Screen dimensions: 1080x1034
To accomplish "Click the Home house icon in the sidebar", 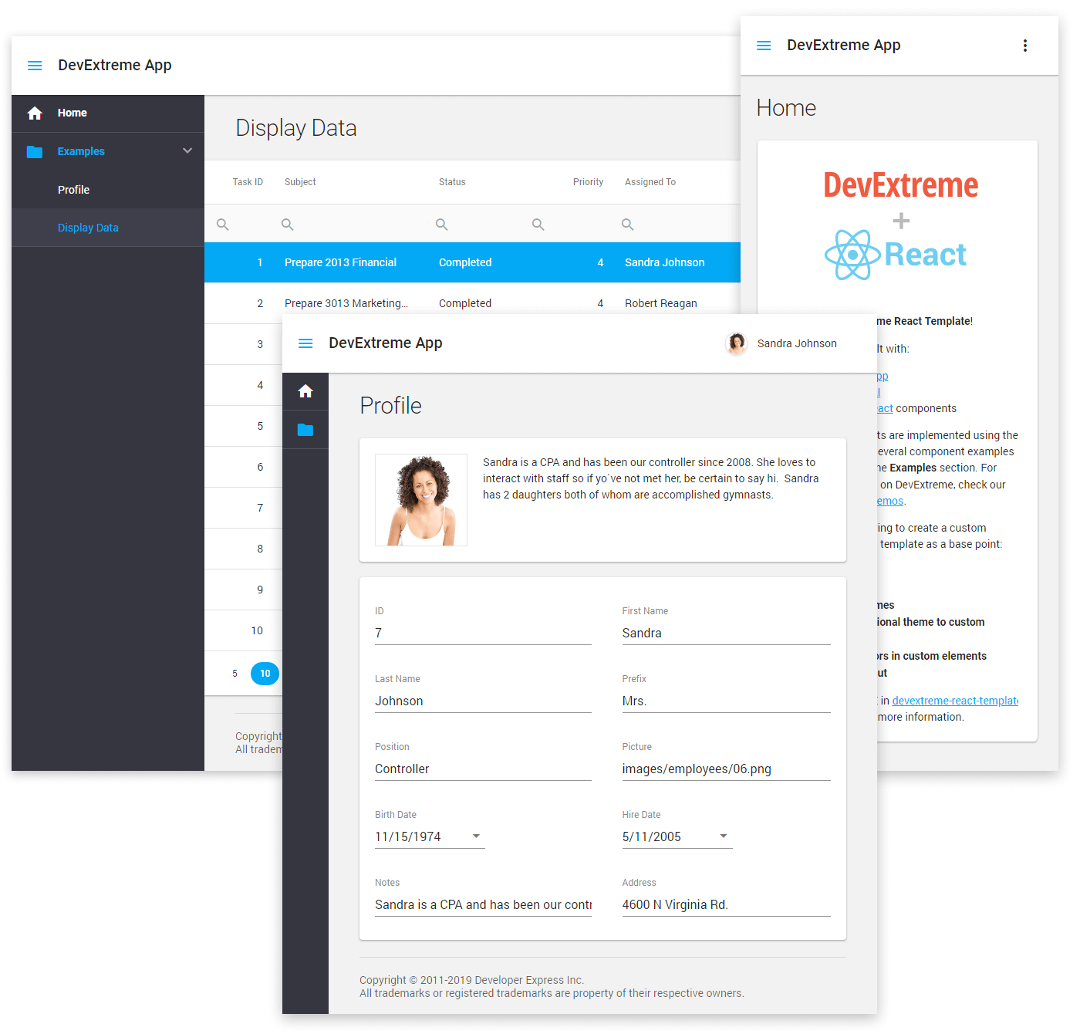I will (x=35, y=113).
